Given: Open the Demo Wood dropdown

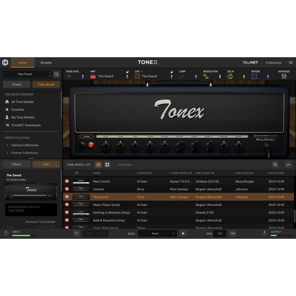Looking at the screenshot, I should coord(158,234).
